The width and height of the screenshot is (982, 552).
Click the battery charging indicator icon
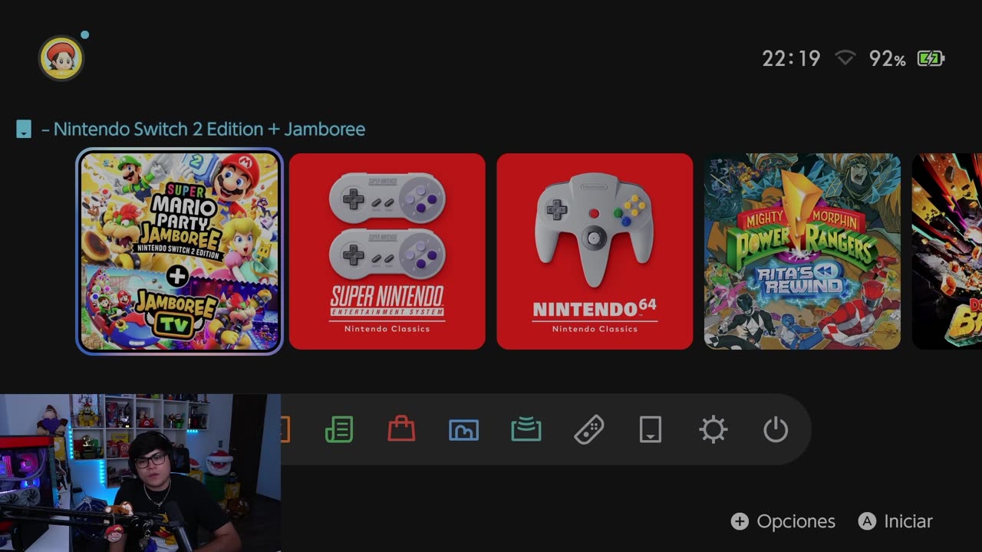[x=931, y=58]
